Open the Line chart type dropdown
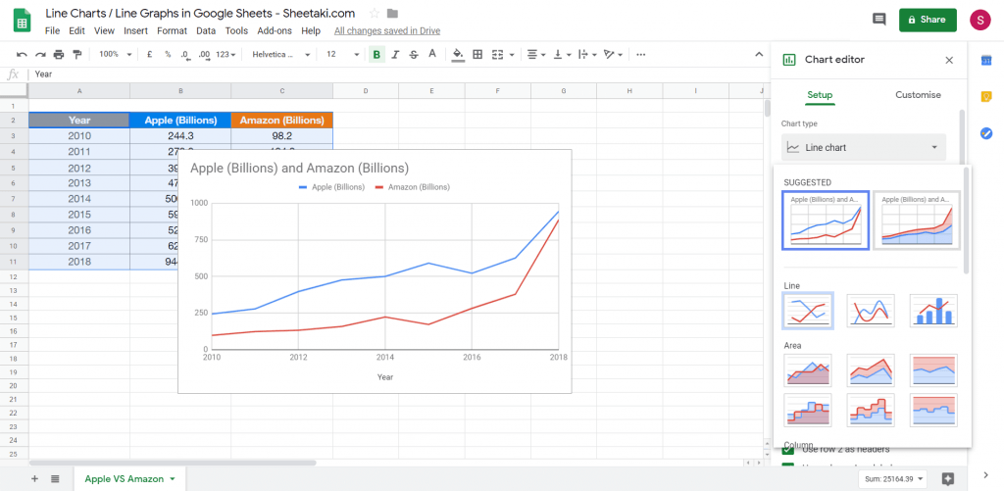Viewport: 1004px width, 491px height. tap(864, 147)
